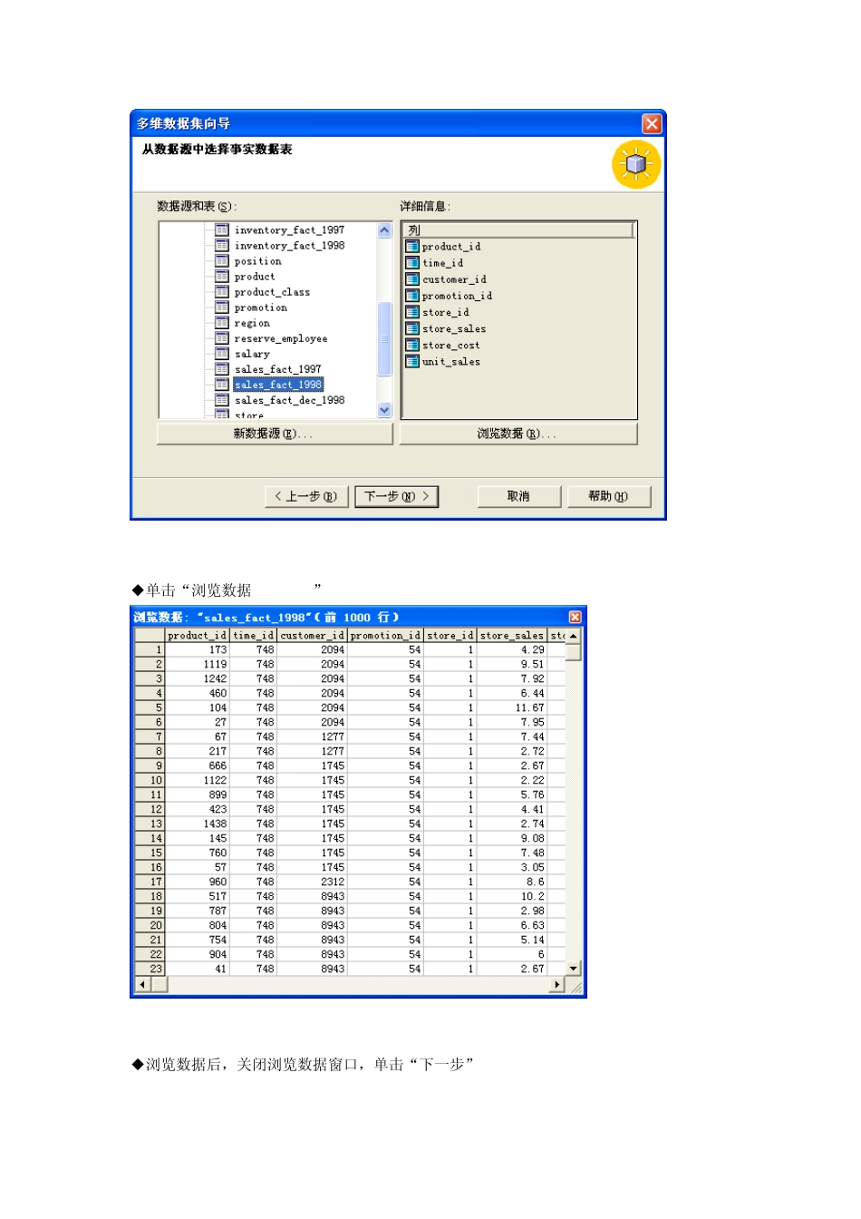Close the 多维数据集向导 wizard dialog
The width and height of the screenshot is (861, 1219).
pyautogui.click(x=652, y=123)
